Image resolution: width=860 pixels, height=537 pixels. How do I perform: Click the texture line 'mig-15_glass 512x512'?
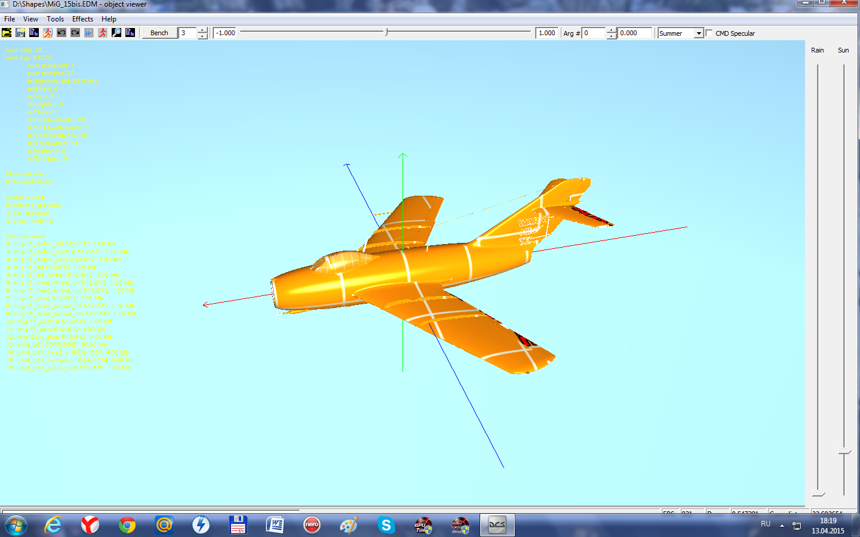[54, 298]
